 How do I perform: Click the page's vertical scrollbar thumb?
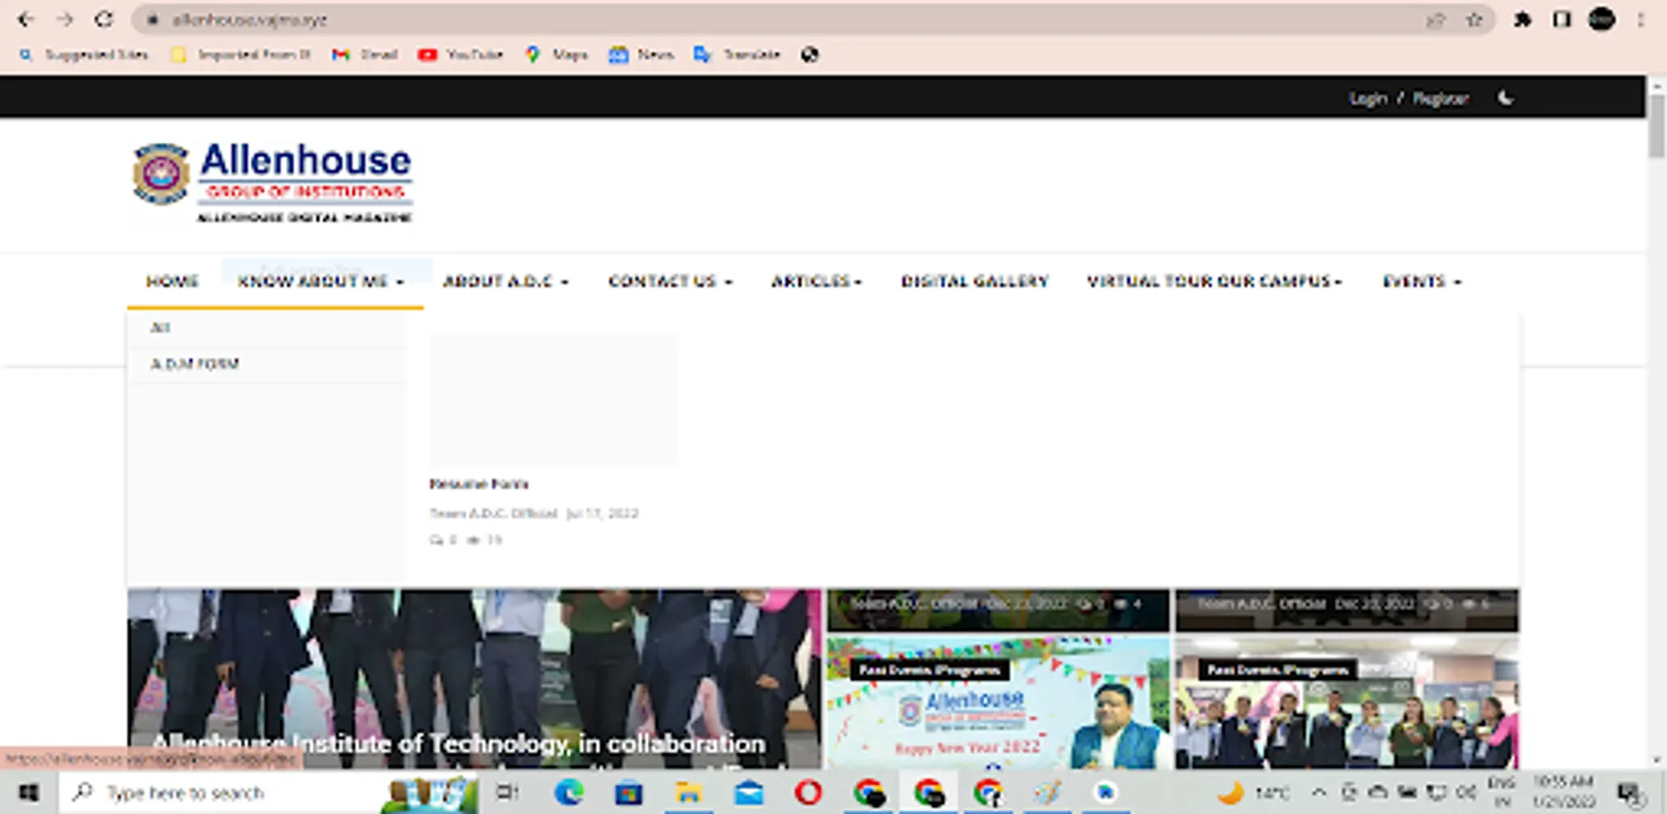(1656, 125)
